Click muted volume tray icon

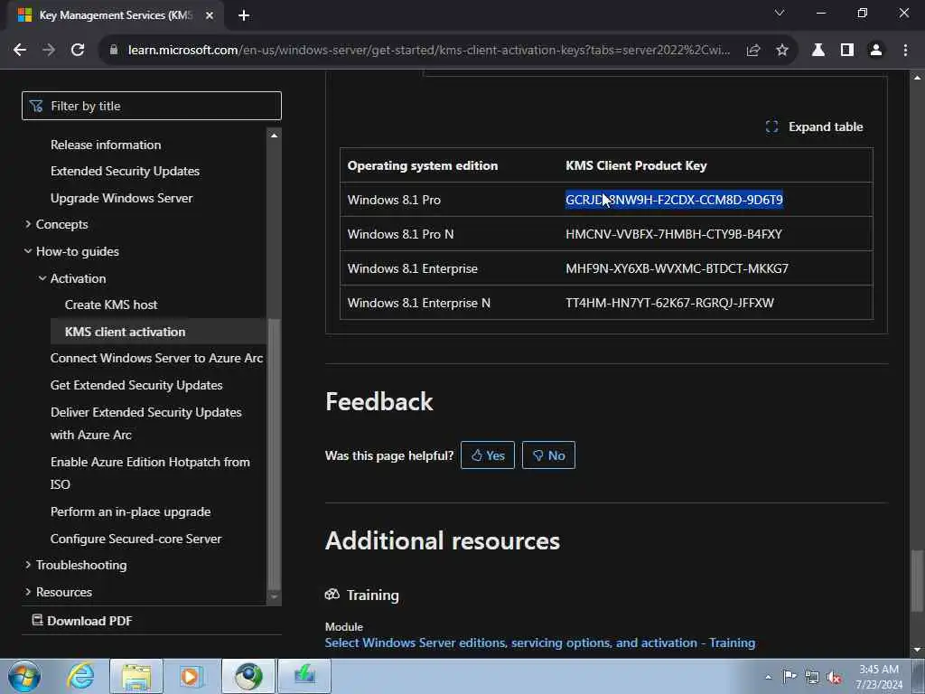[x=834, y=677]
